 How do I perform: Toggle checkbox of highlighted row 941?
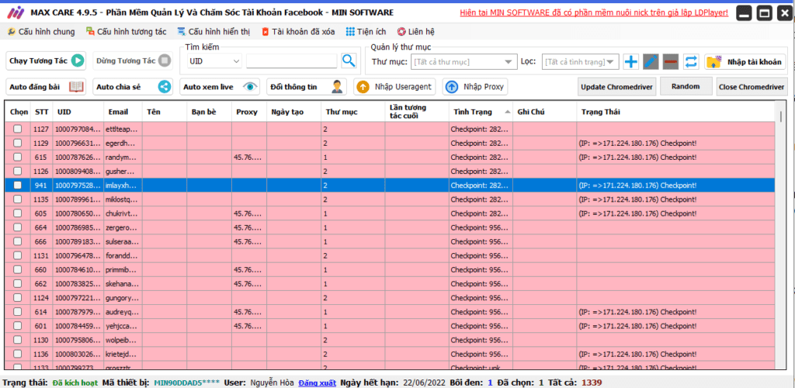point(18,185)
